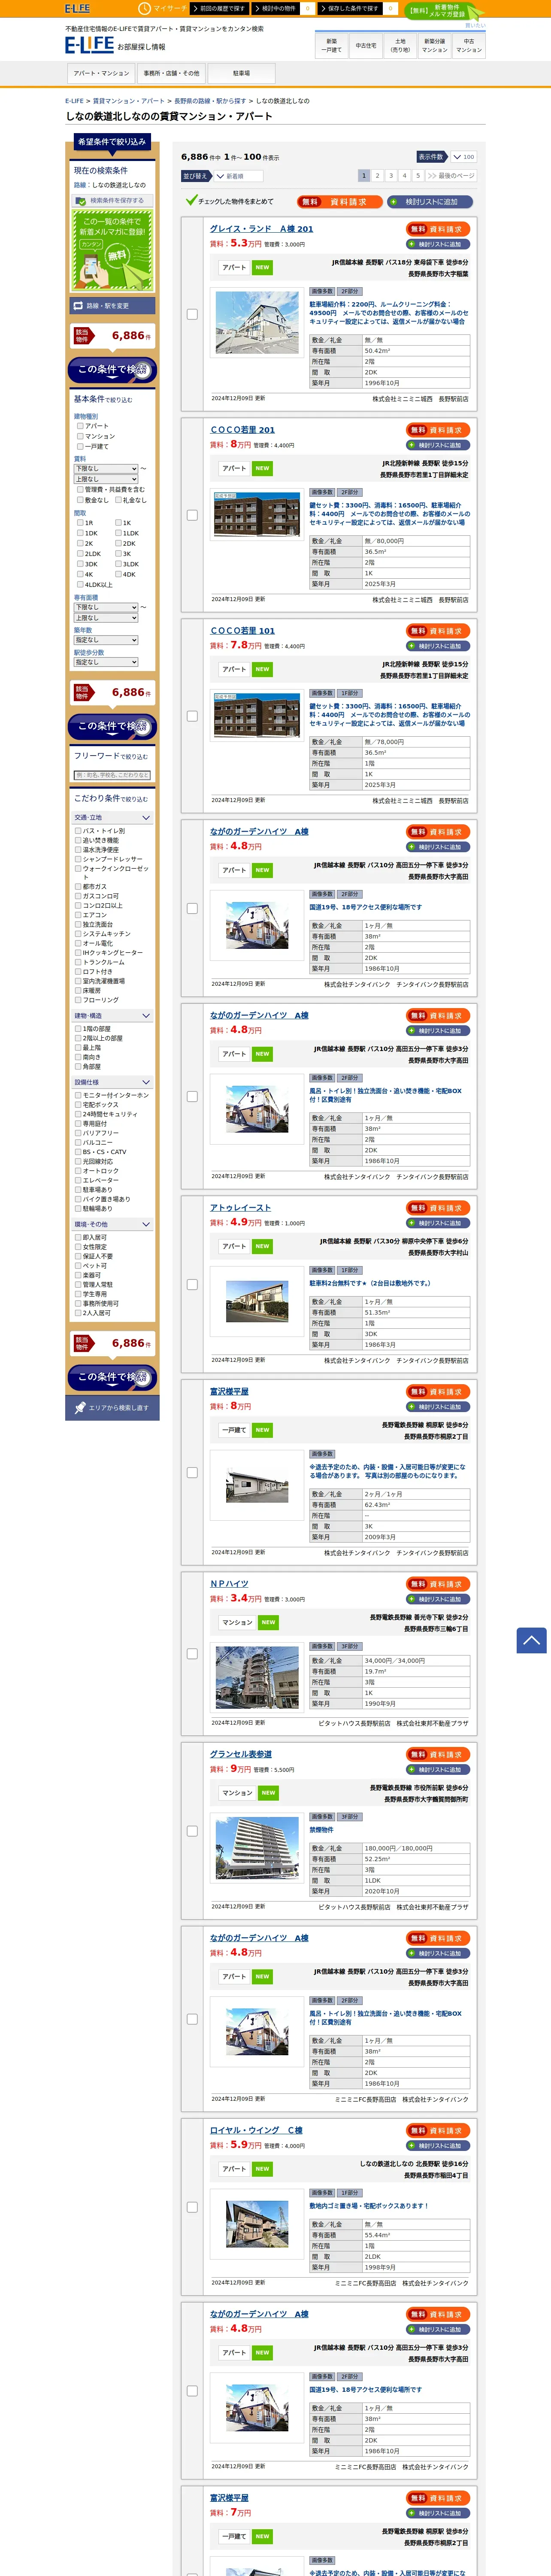Open the 賃料 上限なし dropdown
The width and height of the screenshot is (551, 2576).
(106, 479)
